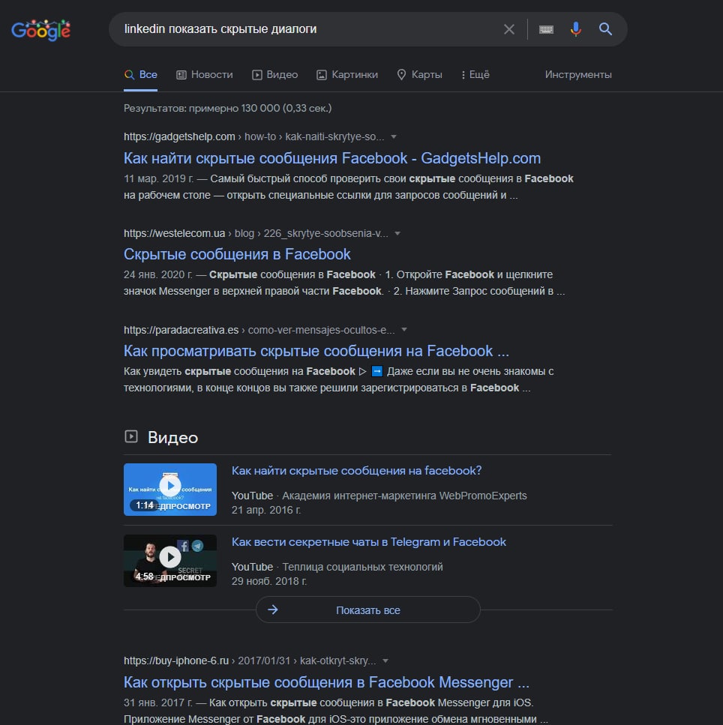This screenshot has width=723, height=725.
Task: Open the on-screen keyboard icon
Action: point(546,29)
